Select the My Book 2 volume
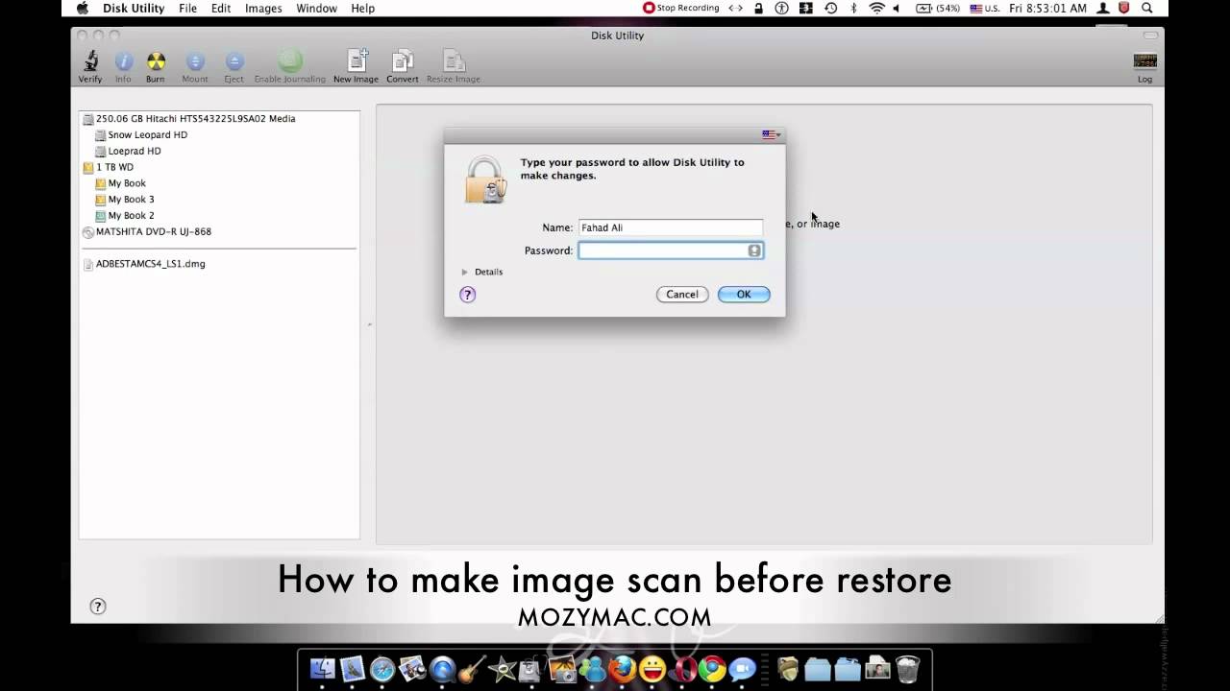Image resolution: width=1230 pixels, height=691 pixels. pyautogui.click(x=131, y=216)
